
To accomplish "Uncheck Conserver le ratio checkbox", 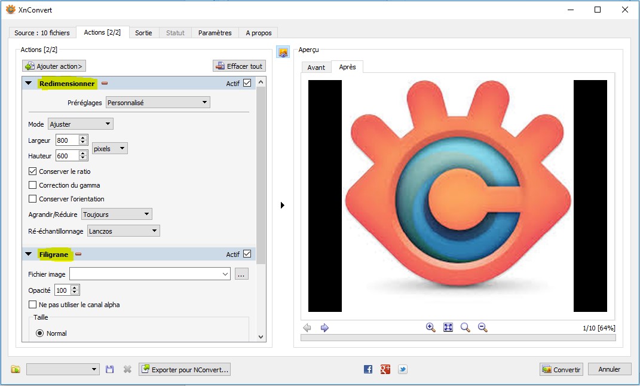I will coord(33,171).
